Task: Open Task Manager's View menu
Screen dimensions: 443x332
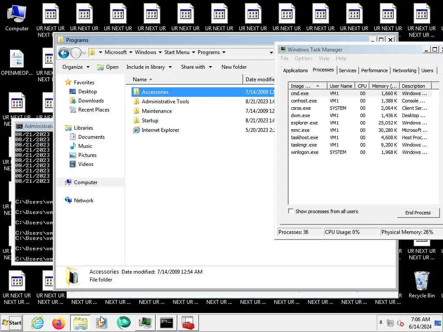Action: (324, 58)
